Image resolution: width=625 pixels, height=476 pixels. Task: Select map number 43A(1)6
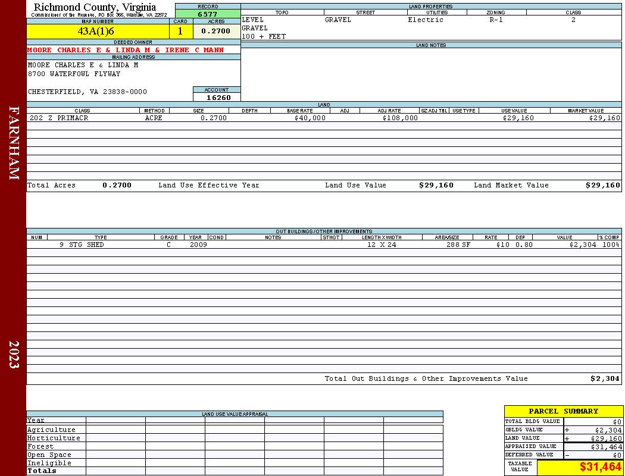pyautogui.click(x=96, y=31)
